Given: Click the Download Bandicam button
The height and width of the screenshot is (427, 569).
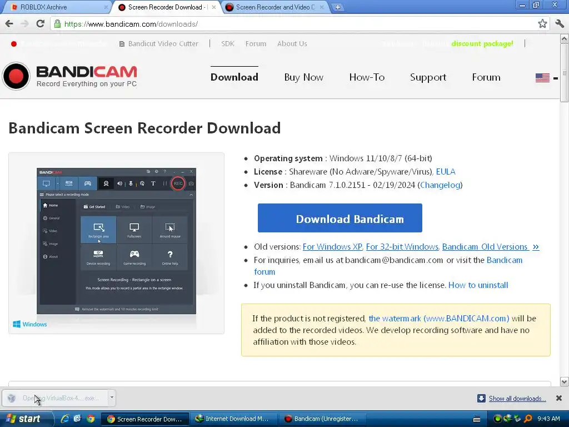Looking at the screenshot, I should click(x=340, y=218).
